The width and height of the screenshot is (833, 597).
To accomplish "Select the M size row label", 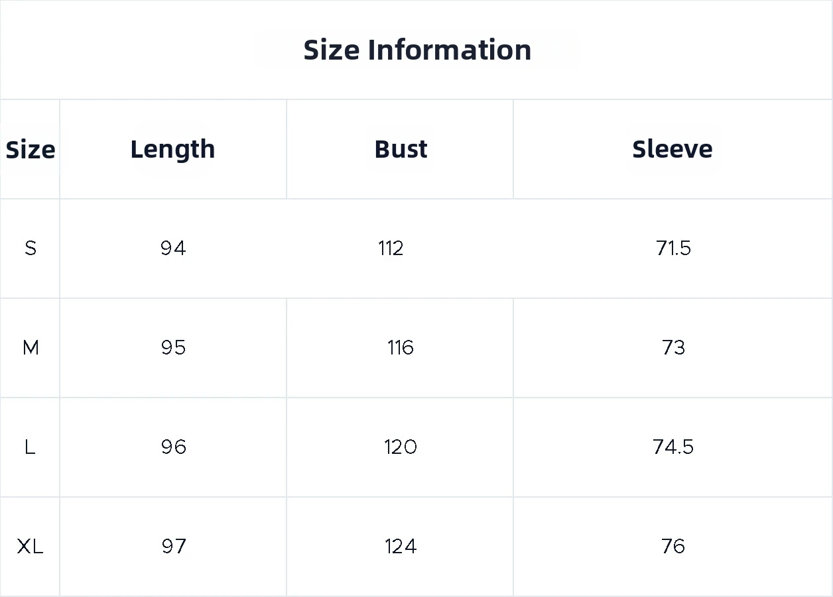I will pyautogui.click(x=31, y=348).
